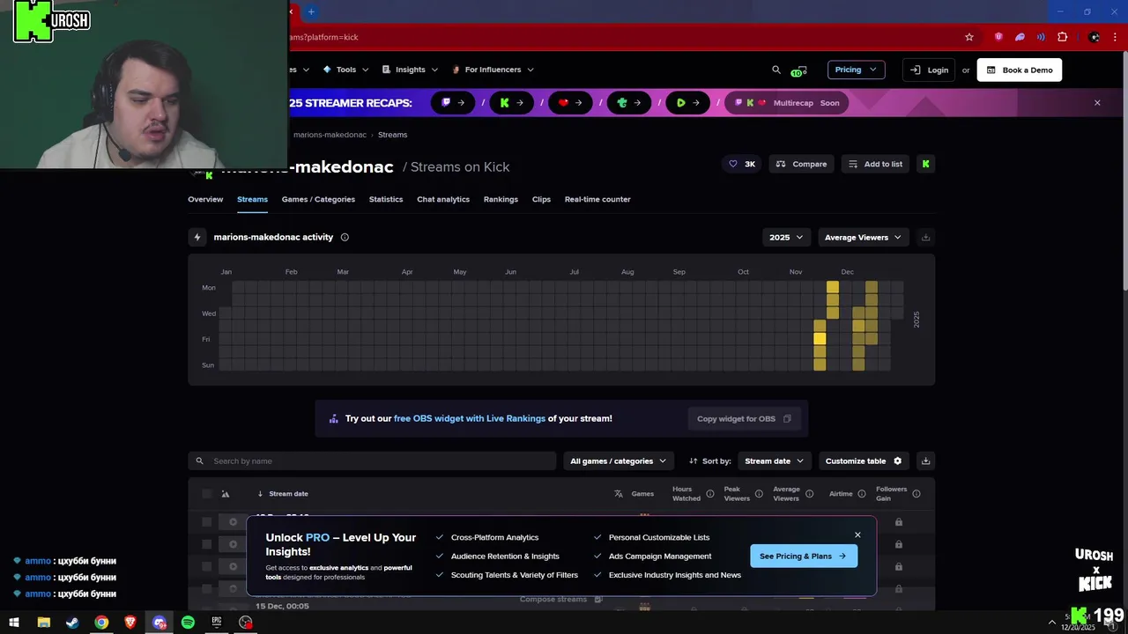Viewport: 1128px width, 634px height.
Task: Open the Stream date sort dropdown
Action: click(775, 461)
